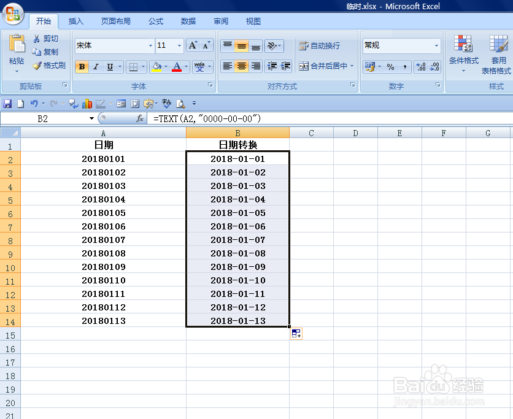The image size is (513, 419).
Task: Select cell with 20180105
Action: [103, 213]
